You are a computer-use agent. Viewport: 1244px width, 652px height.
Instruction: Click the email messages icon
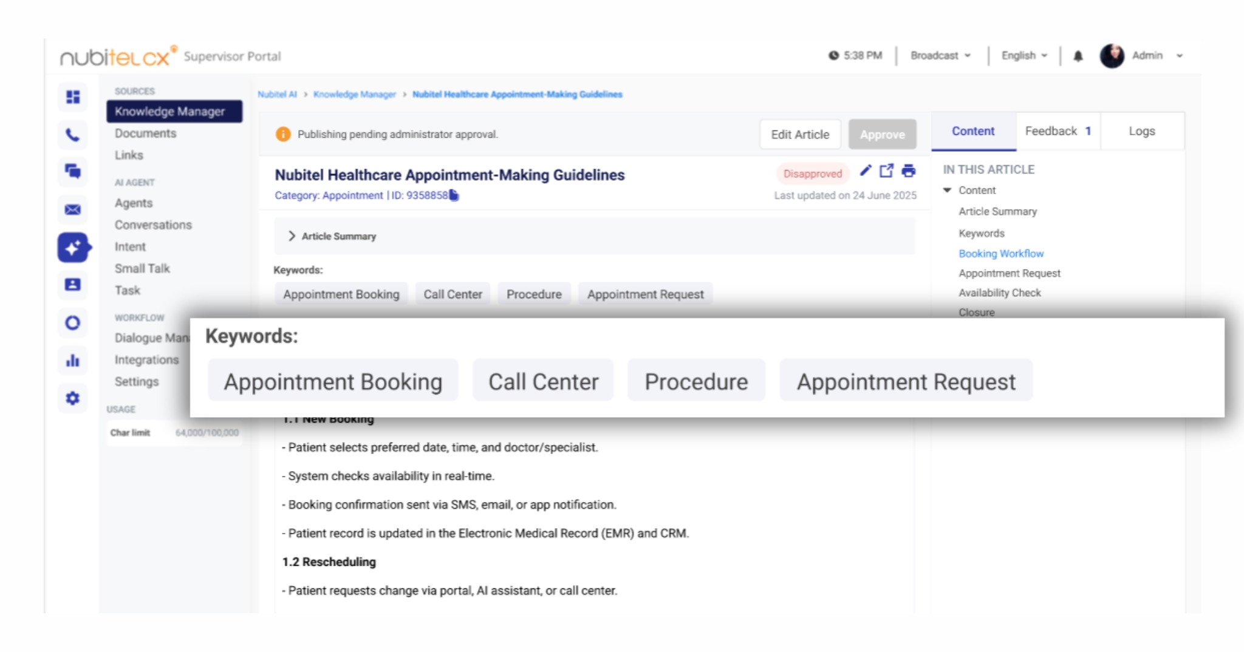point(73,210)
